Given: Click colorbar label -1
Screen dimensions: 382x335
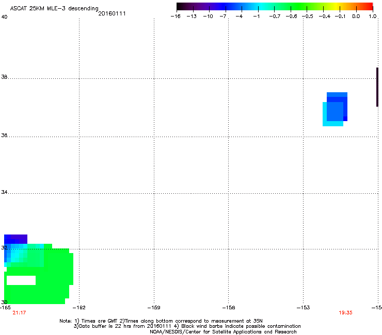Looking at the screenshot, I should click(256, 16).
